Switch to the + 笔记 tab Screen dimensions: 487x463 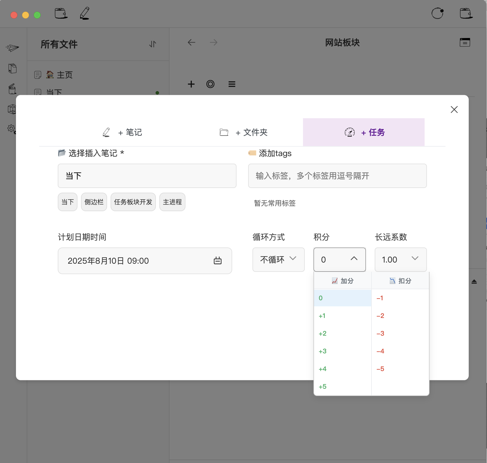123,133
